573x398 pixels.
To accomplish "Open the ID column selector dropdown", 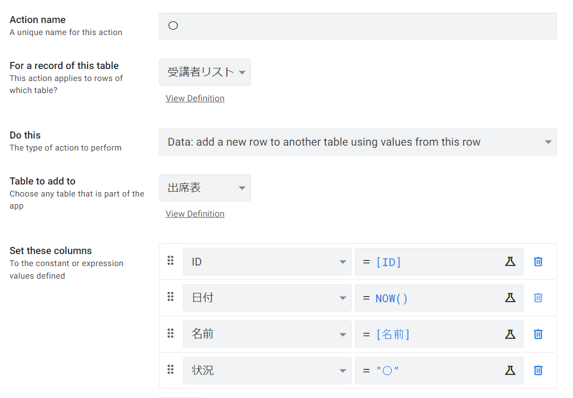I will [x=267, y=262].
